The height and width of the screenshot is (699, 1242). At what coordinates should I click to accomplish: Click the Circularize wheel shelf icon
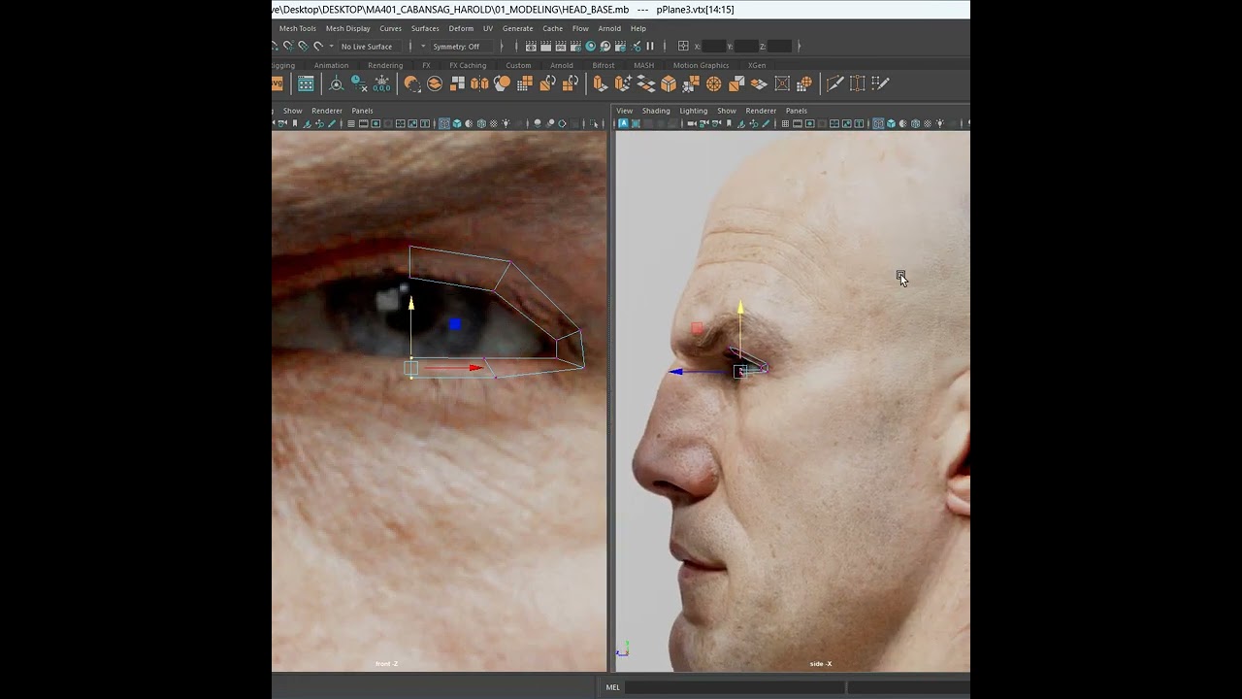pos(713,83)
